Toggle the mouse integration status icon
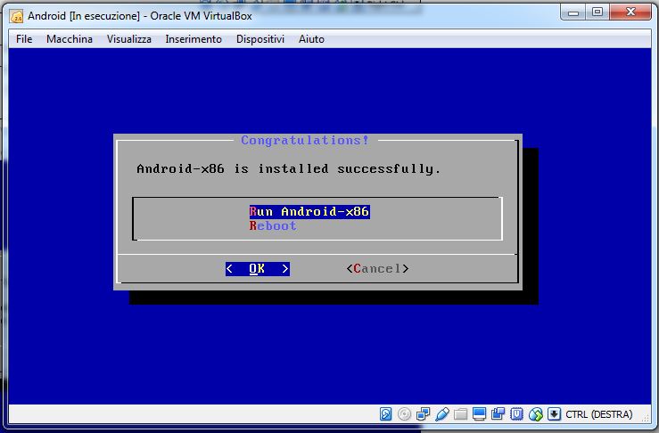The image size is (659, 433). pyautogui.click(x=535, y=414)
